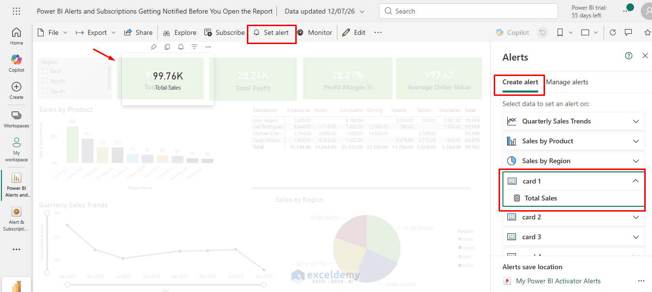Open the Alert & Subscriptions sidebar item
Screen dimensions: 652x292
point(16,219)
